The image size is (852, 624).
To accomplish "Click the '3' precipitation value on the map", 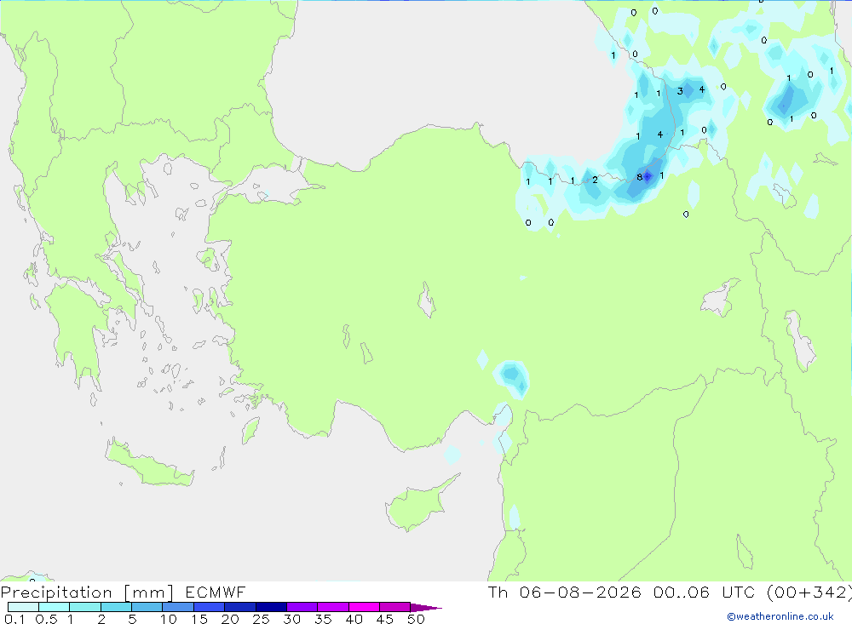I will tap(680, 91).
